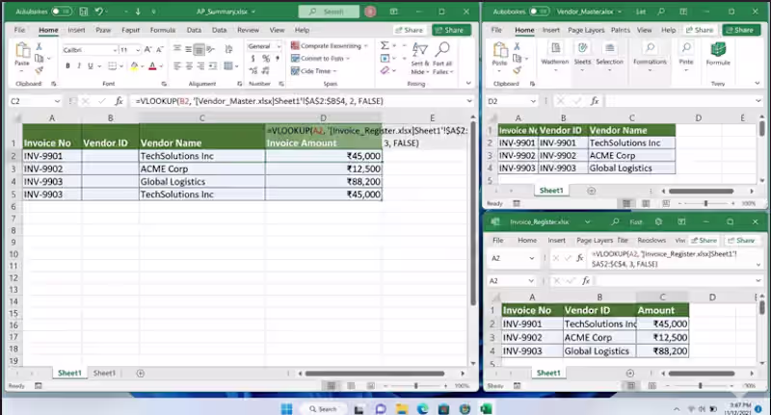Viewport: 771px width, 415px height.
Task: Open the Review tab in AP_Summary
Action: (249, 30)
